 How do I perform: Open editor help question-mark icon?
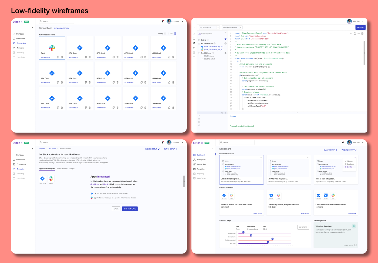(362, 34)
